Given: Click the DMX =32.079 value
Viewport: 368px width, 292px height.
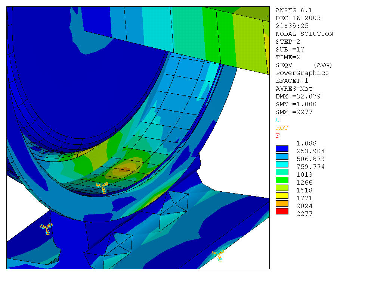Looking at the screenshot, I should [298, 96].
